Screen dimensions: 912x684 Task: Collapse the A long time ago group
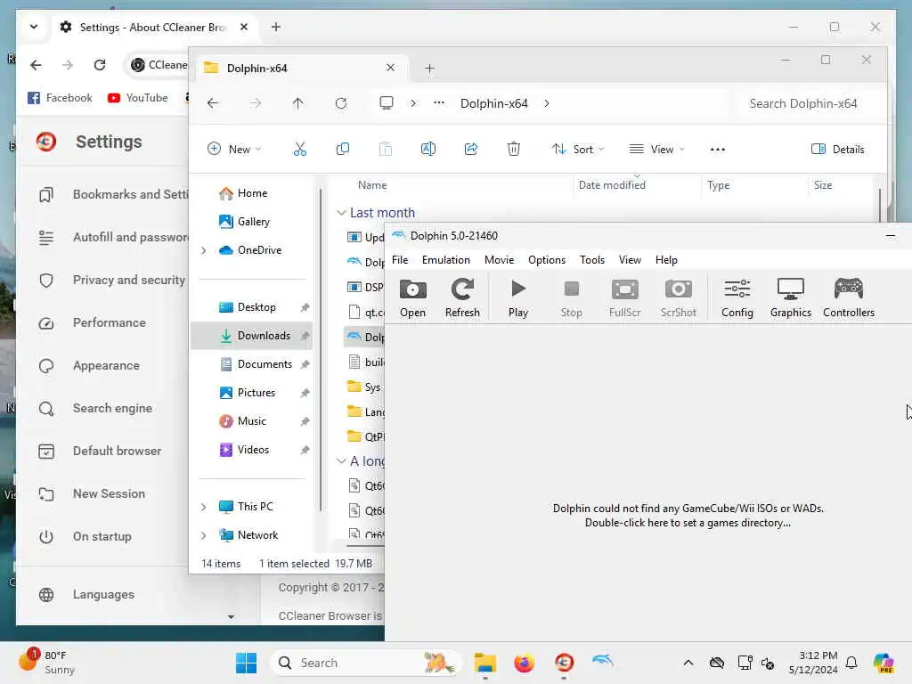pos(341,461)
